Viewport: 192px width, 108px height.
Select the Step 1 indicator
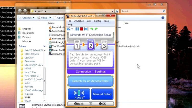tap(77, 45)
